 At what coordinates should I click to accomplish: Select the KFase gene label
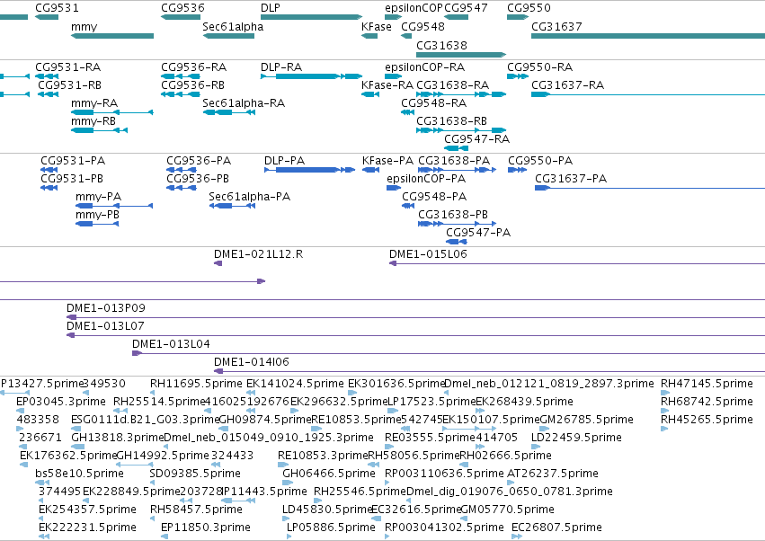(x=376, y=26)
